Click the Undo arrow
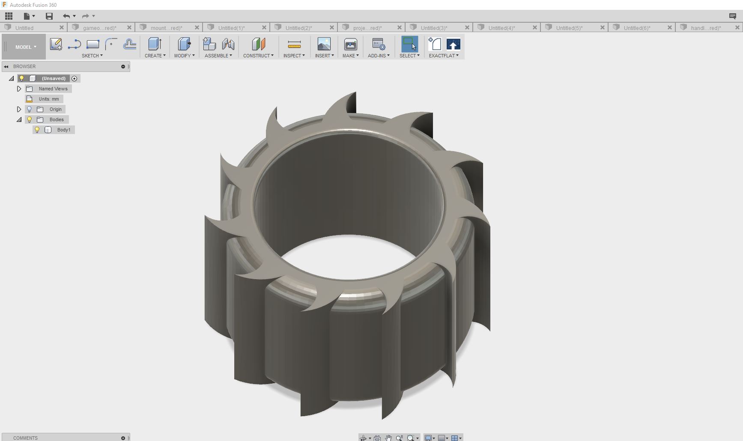The image size is (743, 441). click(x=66, y=16)
